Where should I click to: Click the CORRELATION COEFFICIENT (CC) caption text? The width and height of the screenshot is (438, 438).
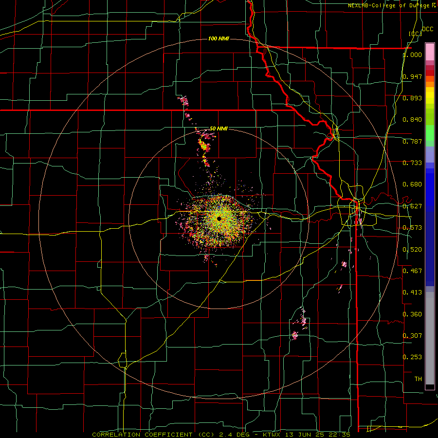point(153,435)
